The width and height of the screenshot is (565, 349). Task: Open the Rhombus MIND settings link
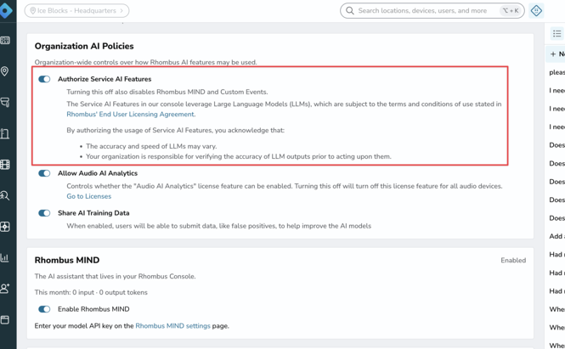[x=172, y=325]
